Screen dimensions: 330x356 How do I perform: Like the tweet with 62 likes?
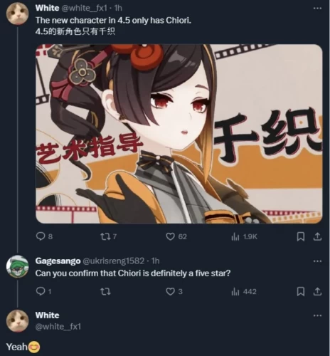(170, 236)
